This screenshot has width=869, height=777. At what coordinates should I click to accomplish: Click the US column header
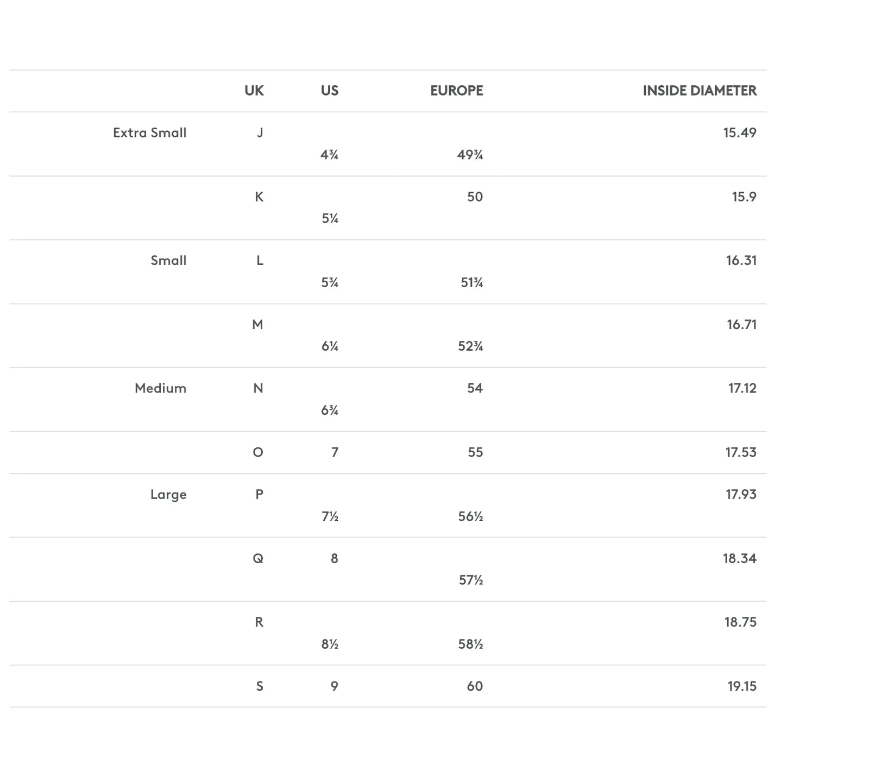coord(329,91)
